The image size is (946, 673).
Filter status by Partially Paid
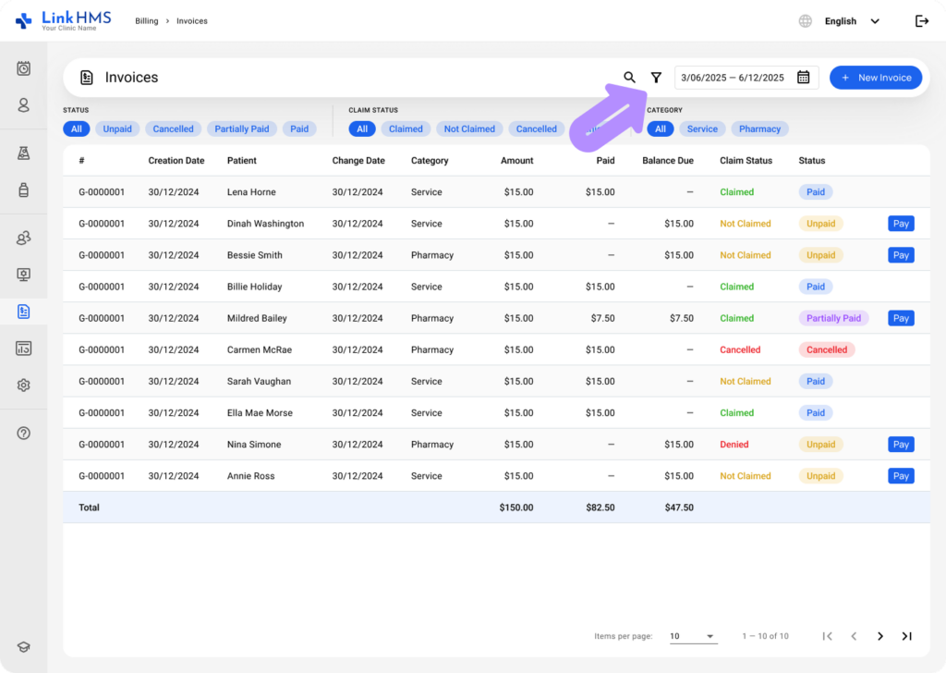(x=242, y=128)
